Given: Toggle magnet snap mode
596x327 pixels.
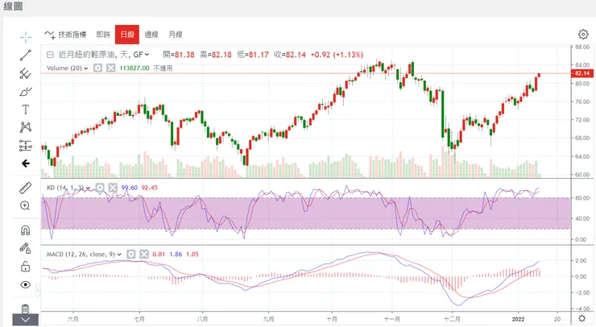Looking at the screenshot, I should tap(25, 230).
